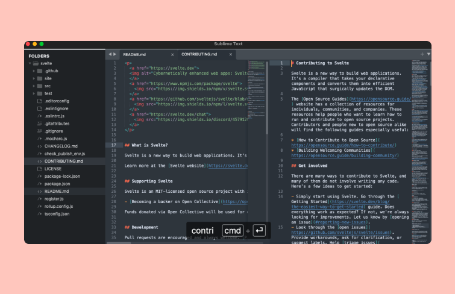455x294 pixels.
Task: Click the '## Supporting Svelte' heading
Action: tap(149, 181)
